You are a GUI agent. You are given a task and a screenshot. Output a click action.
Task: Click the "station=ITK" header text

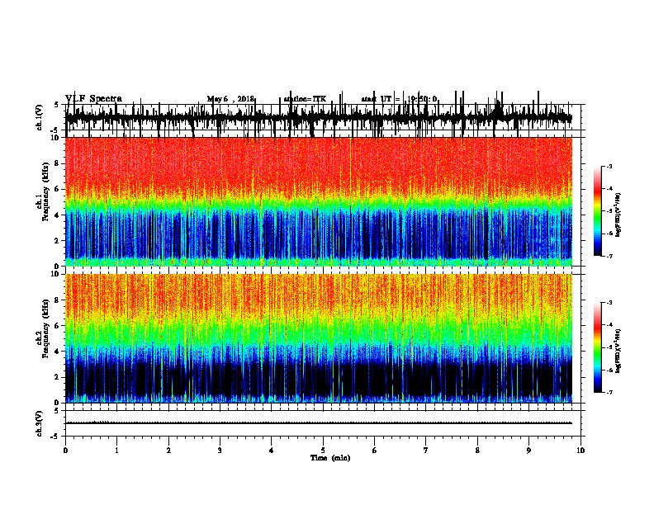point(305,99)
